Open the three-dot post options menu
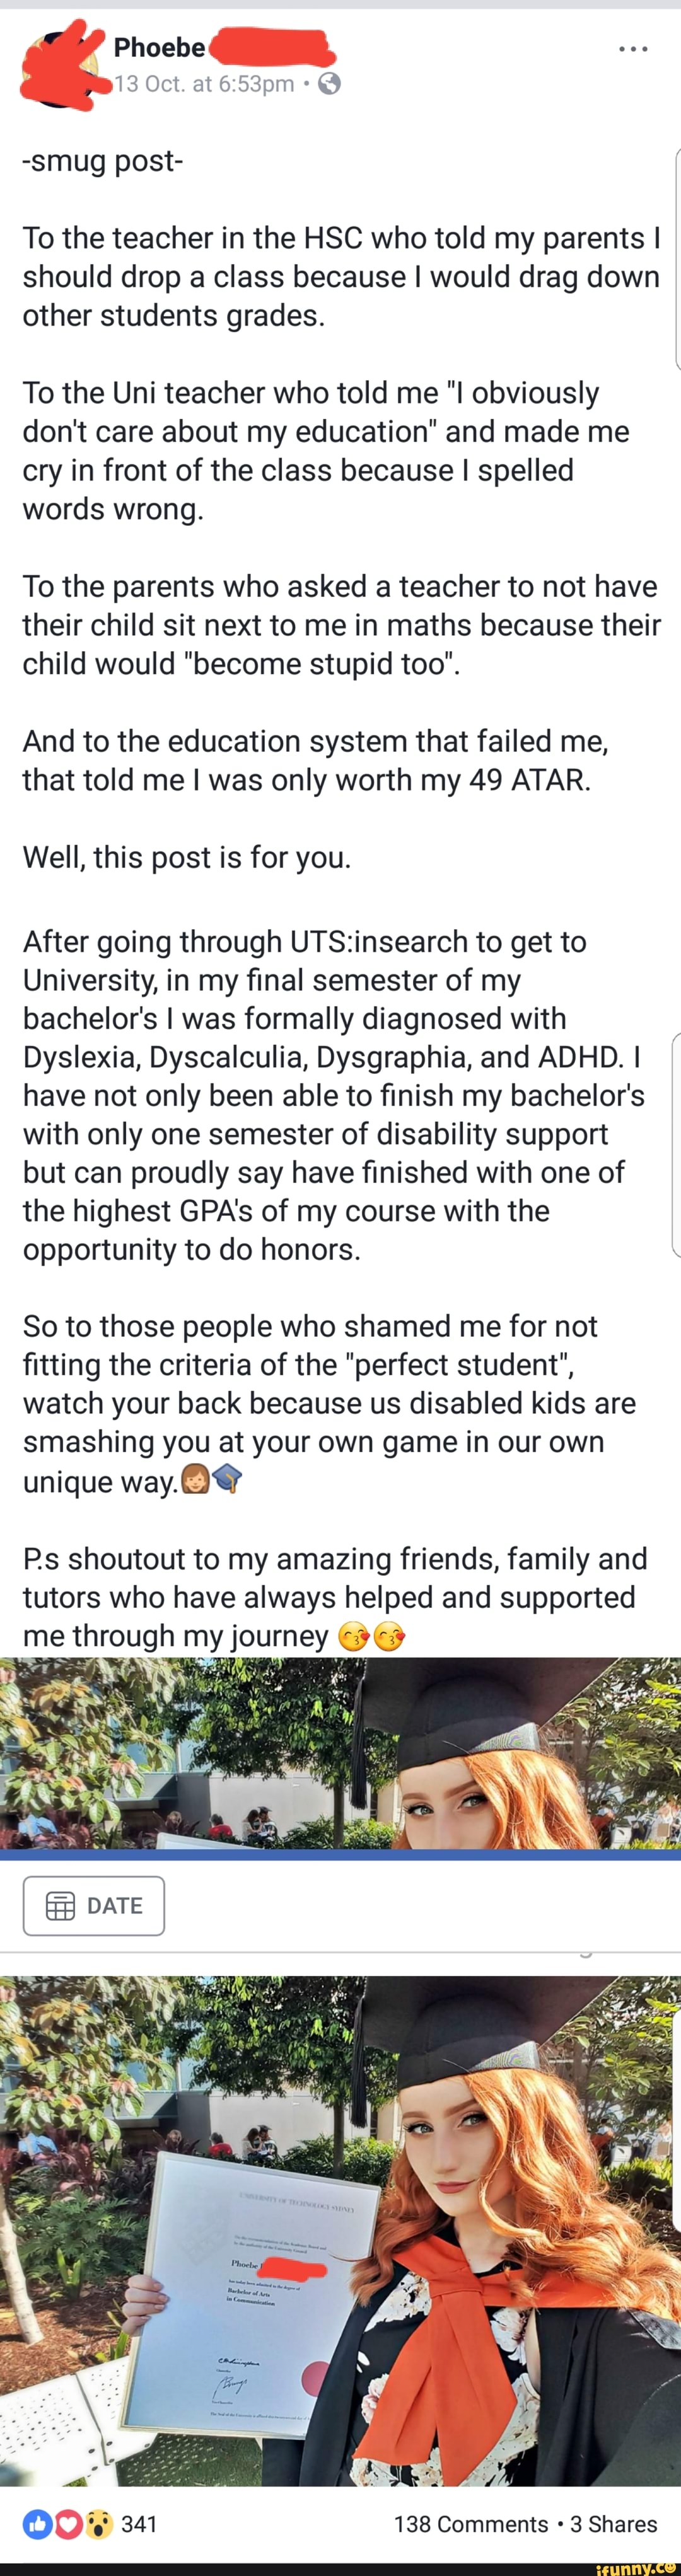Viewport: 681px width, 2576px height. coord(633,48)
